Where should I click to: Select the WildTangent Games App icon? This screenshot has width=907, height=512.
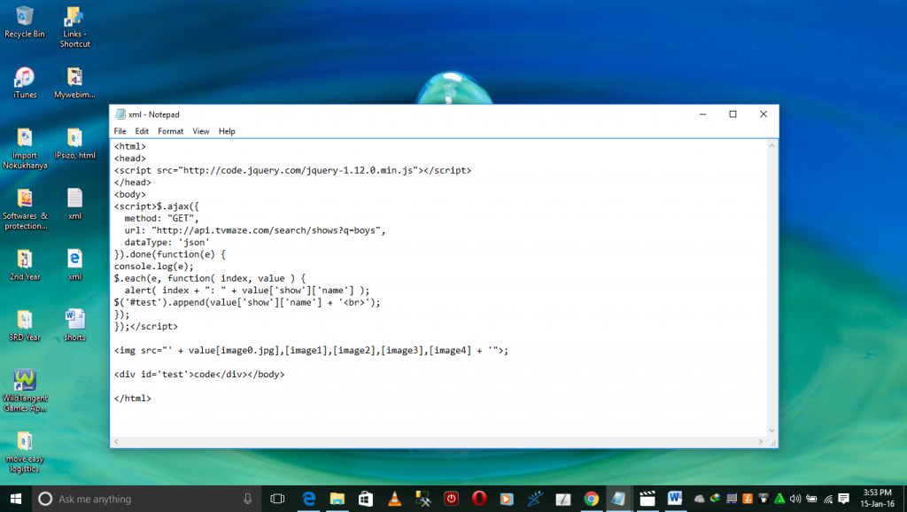pos(24,392)
